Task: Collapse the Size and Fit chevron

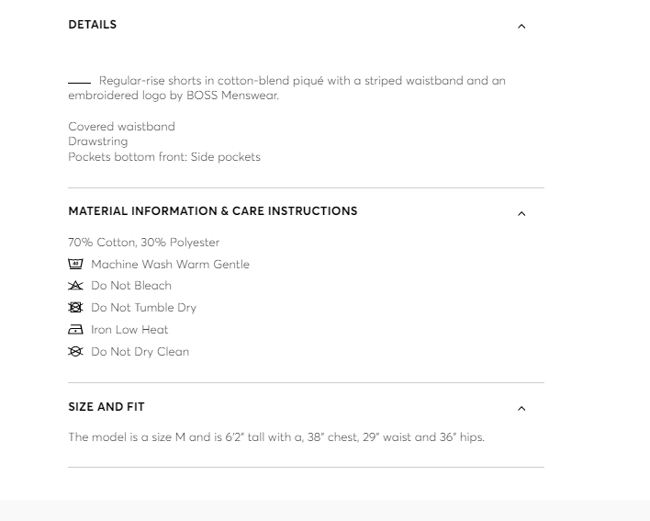Action: pyautogui.click(x=521, y=409)
